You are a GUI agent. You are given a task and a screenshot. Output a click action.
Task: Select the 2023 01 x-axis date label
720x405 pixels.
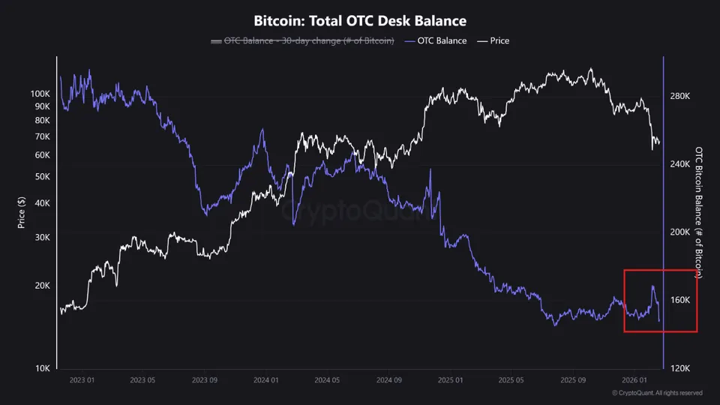(x=82, y=380)
